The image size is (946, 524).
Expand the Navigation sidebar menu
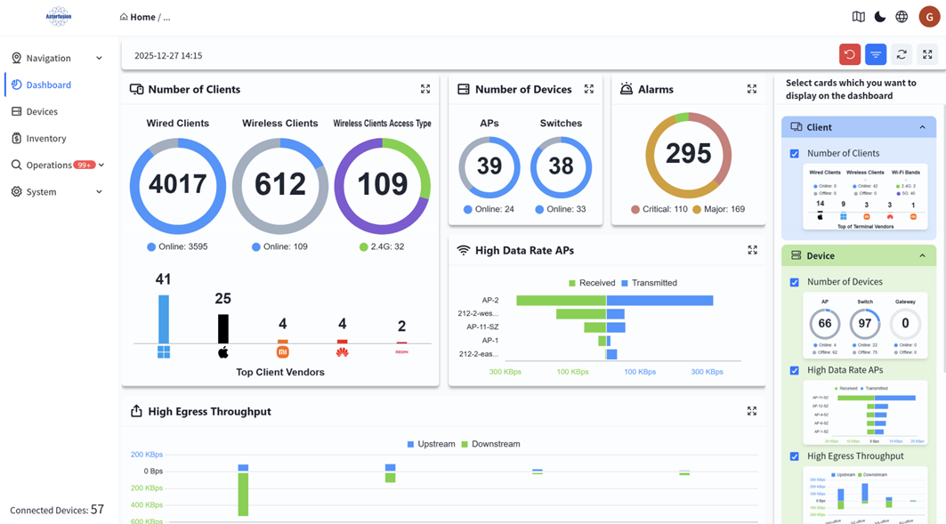(x=57, y=58)
